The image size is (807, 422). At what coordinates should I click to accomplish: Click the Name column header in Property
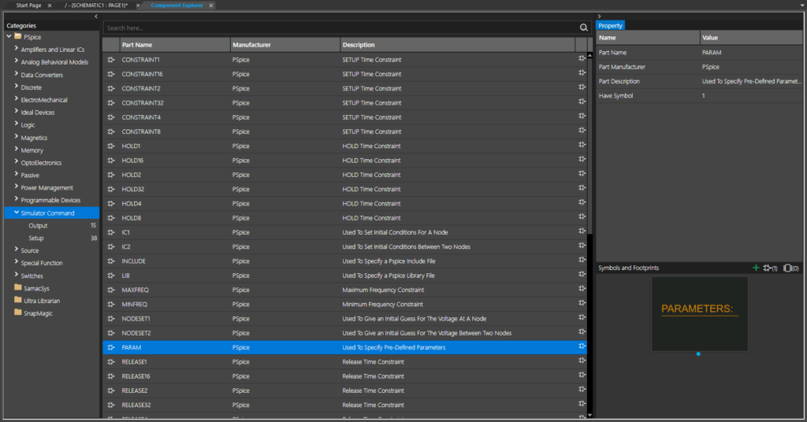point(648,38)
